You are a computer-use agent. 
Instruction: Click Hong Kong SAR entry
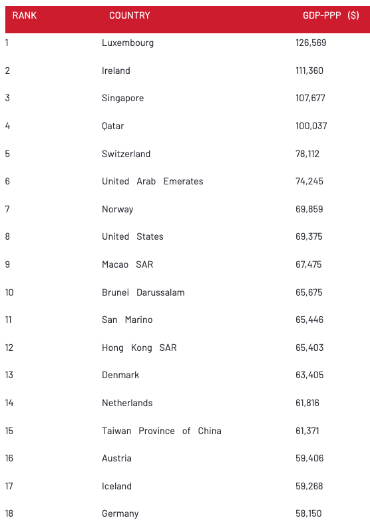(139, 348)
